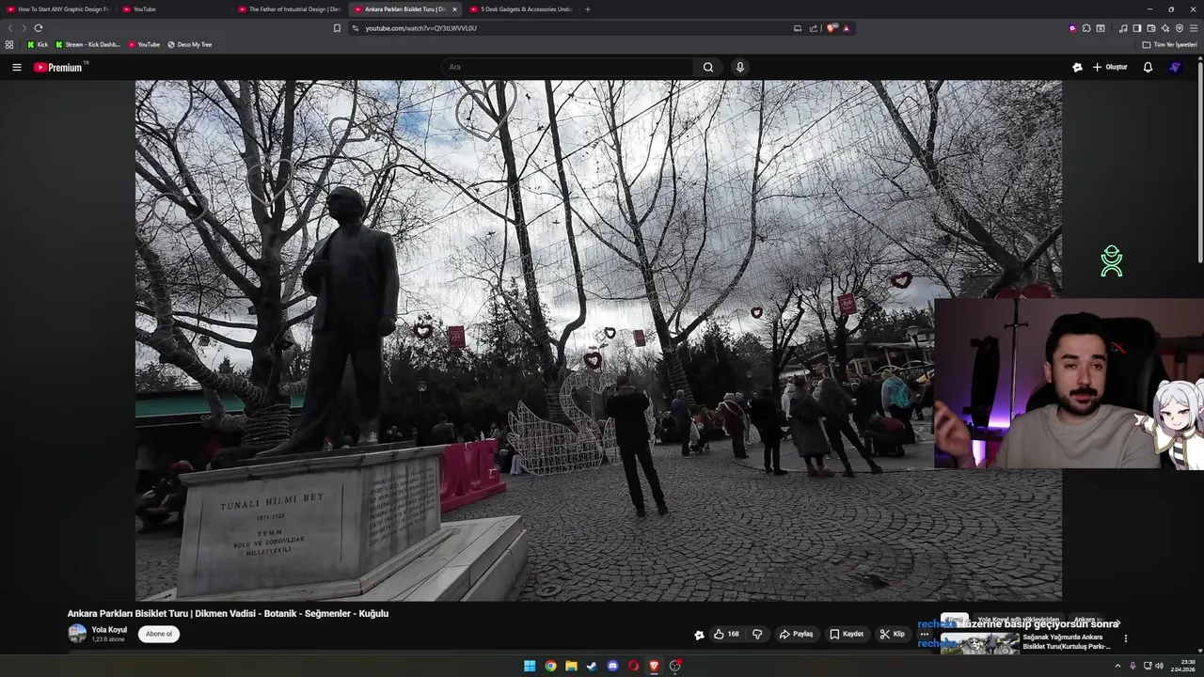This screenshot has width=1204, height=677.
Task: Open Chrome from the taskbar
Action: click(x=550, y=666)
